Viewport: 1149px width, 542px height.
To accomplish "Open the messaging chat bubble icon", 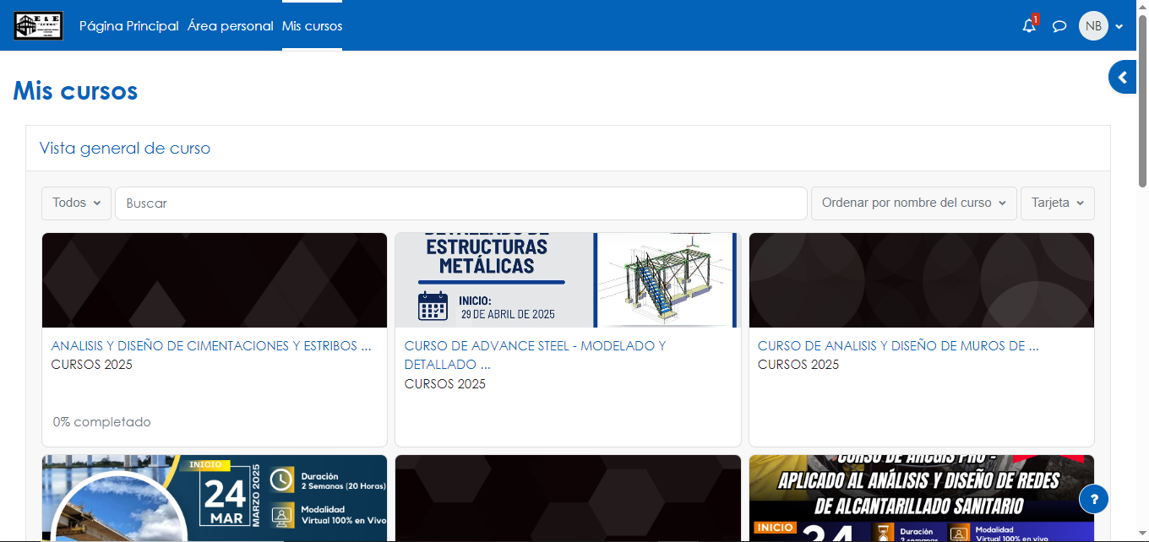I will click(x=1059, y=26).
